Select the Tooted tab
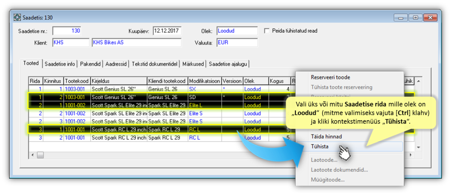The image size is (451, 195). (31, 63)
